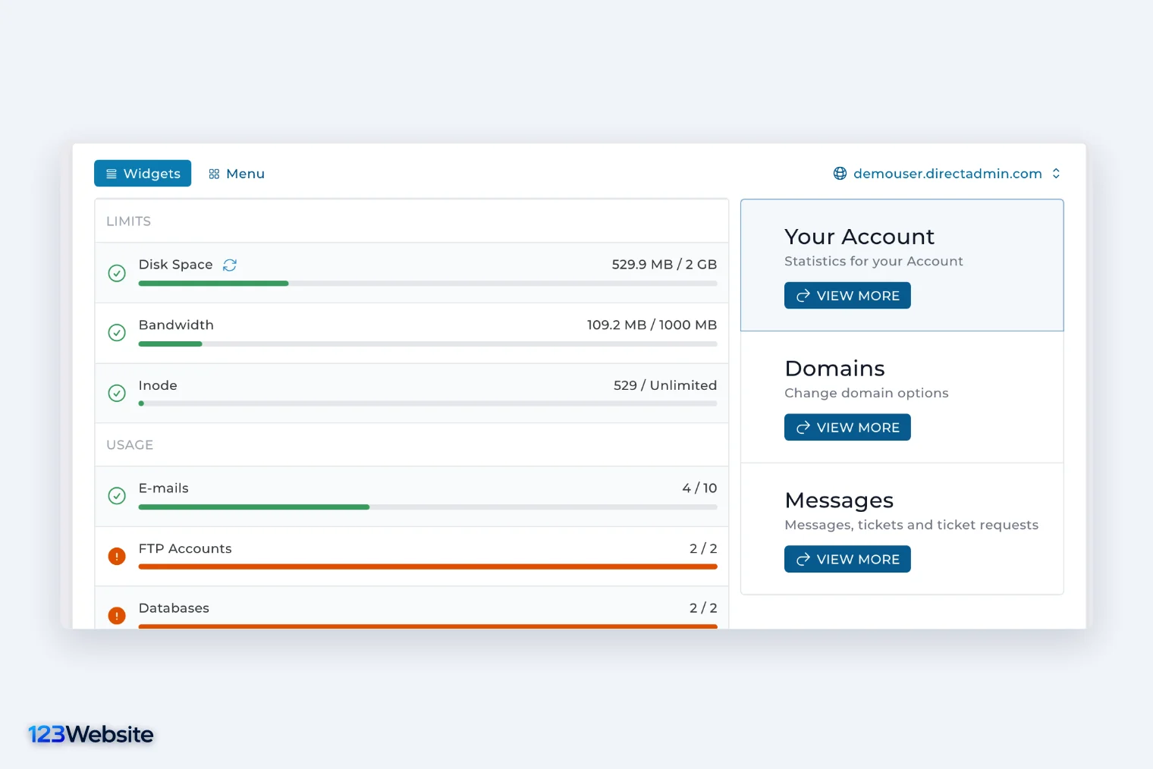Click 'Change domain options' description
The width and height of the screenshot is (1153, 769).
[866, 393]
